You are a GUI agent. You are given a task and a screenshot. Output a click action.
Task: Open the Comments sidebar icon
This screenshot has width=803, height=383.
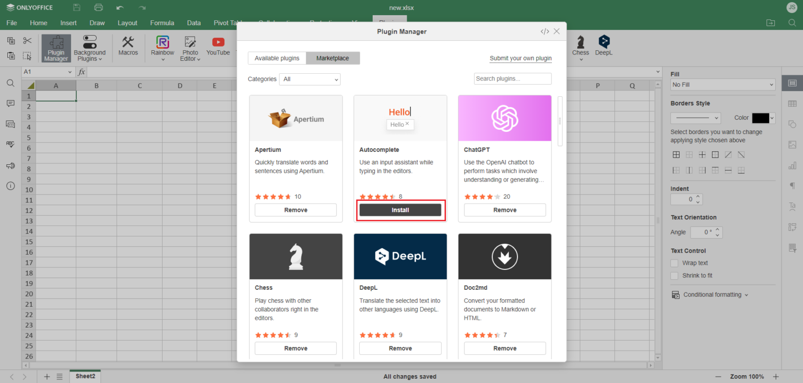pos(10,104)
